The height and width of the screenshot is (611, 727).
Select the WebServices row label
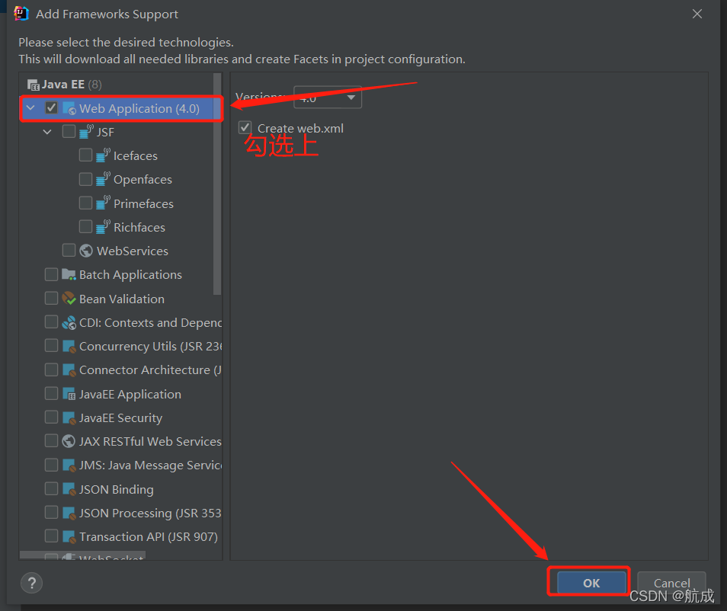[x=132, y=251]
